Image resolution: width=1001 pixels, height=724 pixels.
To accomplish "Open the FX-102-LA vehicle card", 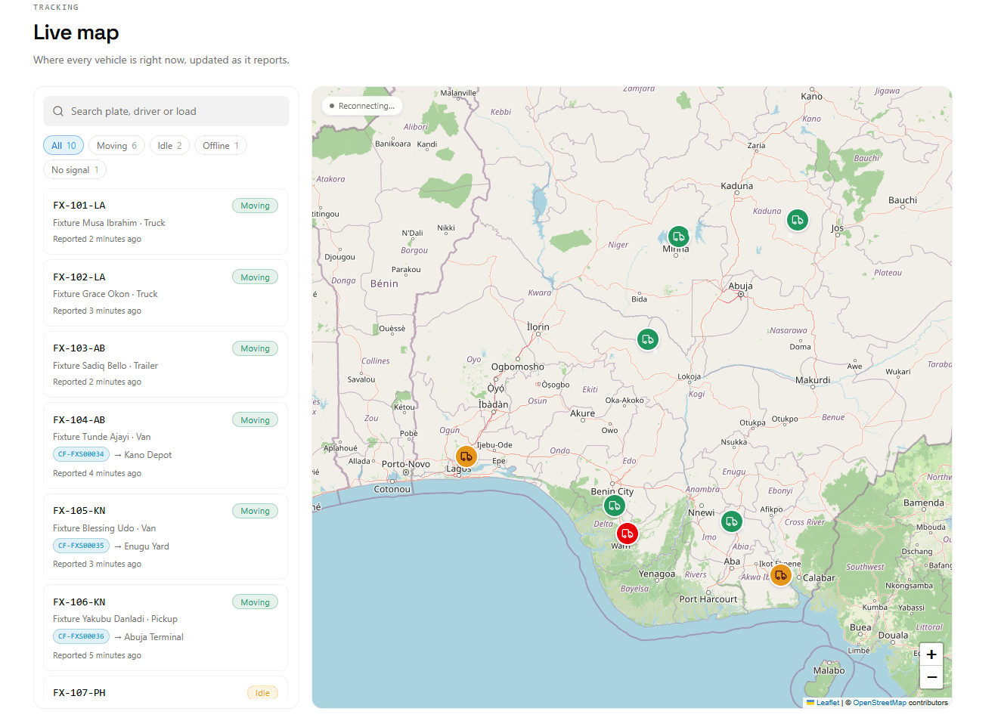I will click(166, 293).
